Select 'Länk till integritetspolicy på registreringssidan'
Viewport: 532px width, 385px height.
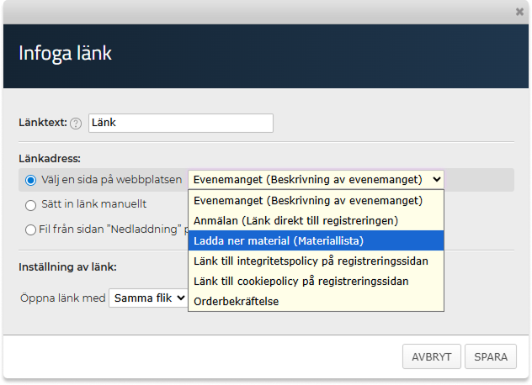click(311, 261)
